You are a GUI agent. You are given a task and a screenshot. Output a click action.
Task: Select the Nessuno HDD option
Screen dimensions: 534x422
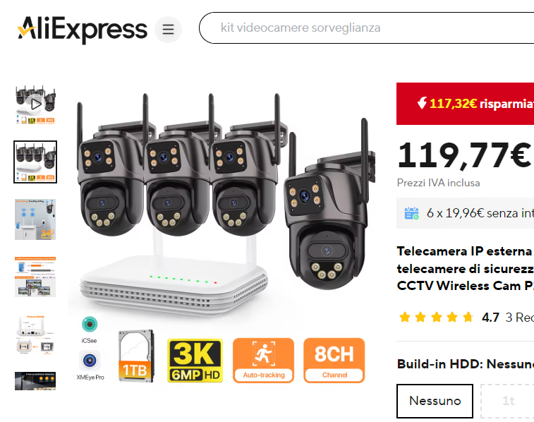coord(435,401)
